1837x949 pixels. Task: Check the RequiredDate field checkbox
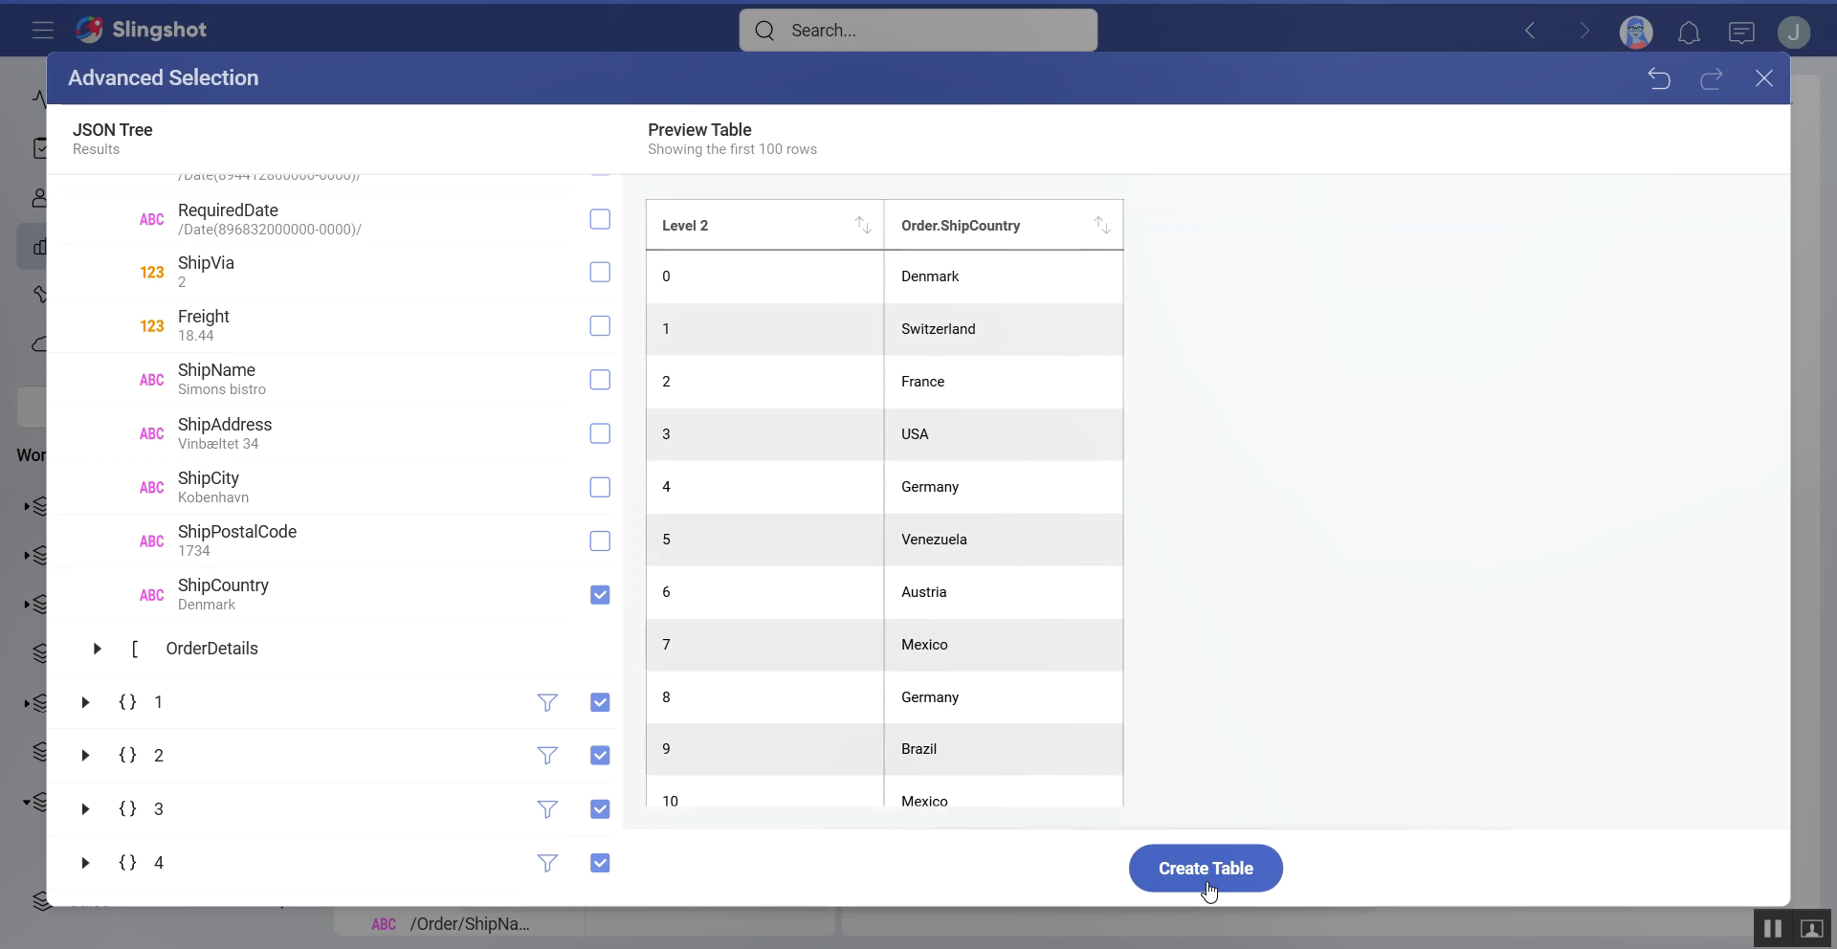pos(600,219)
